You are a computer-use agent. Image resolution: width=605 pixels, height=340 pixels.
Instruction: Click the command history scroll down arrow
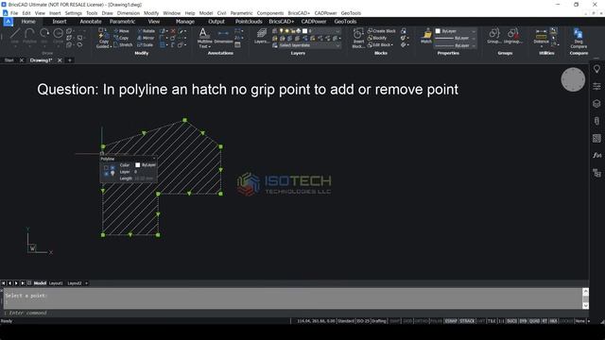point(586,306)
